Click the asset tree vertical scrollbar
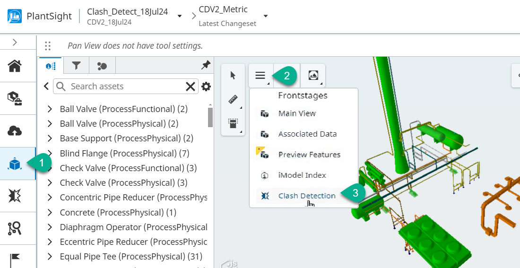The height and width of the screenshot is (268, 520). [210, 116]
